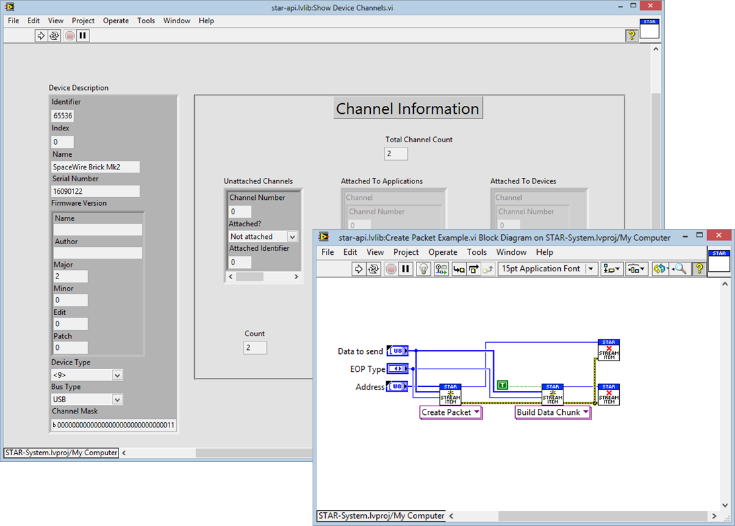The width and height of the screenshot is (735, 526).
Task: Click LabVIEW icon in Create Packet Example title bar
Action: 323,237
